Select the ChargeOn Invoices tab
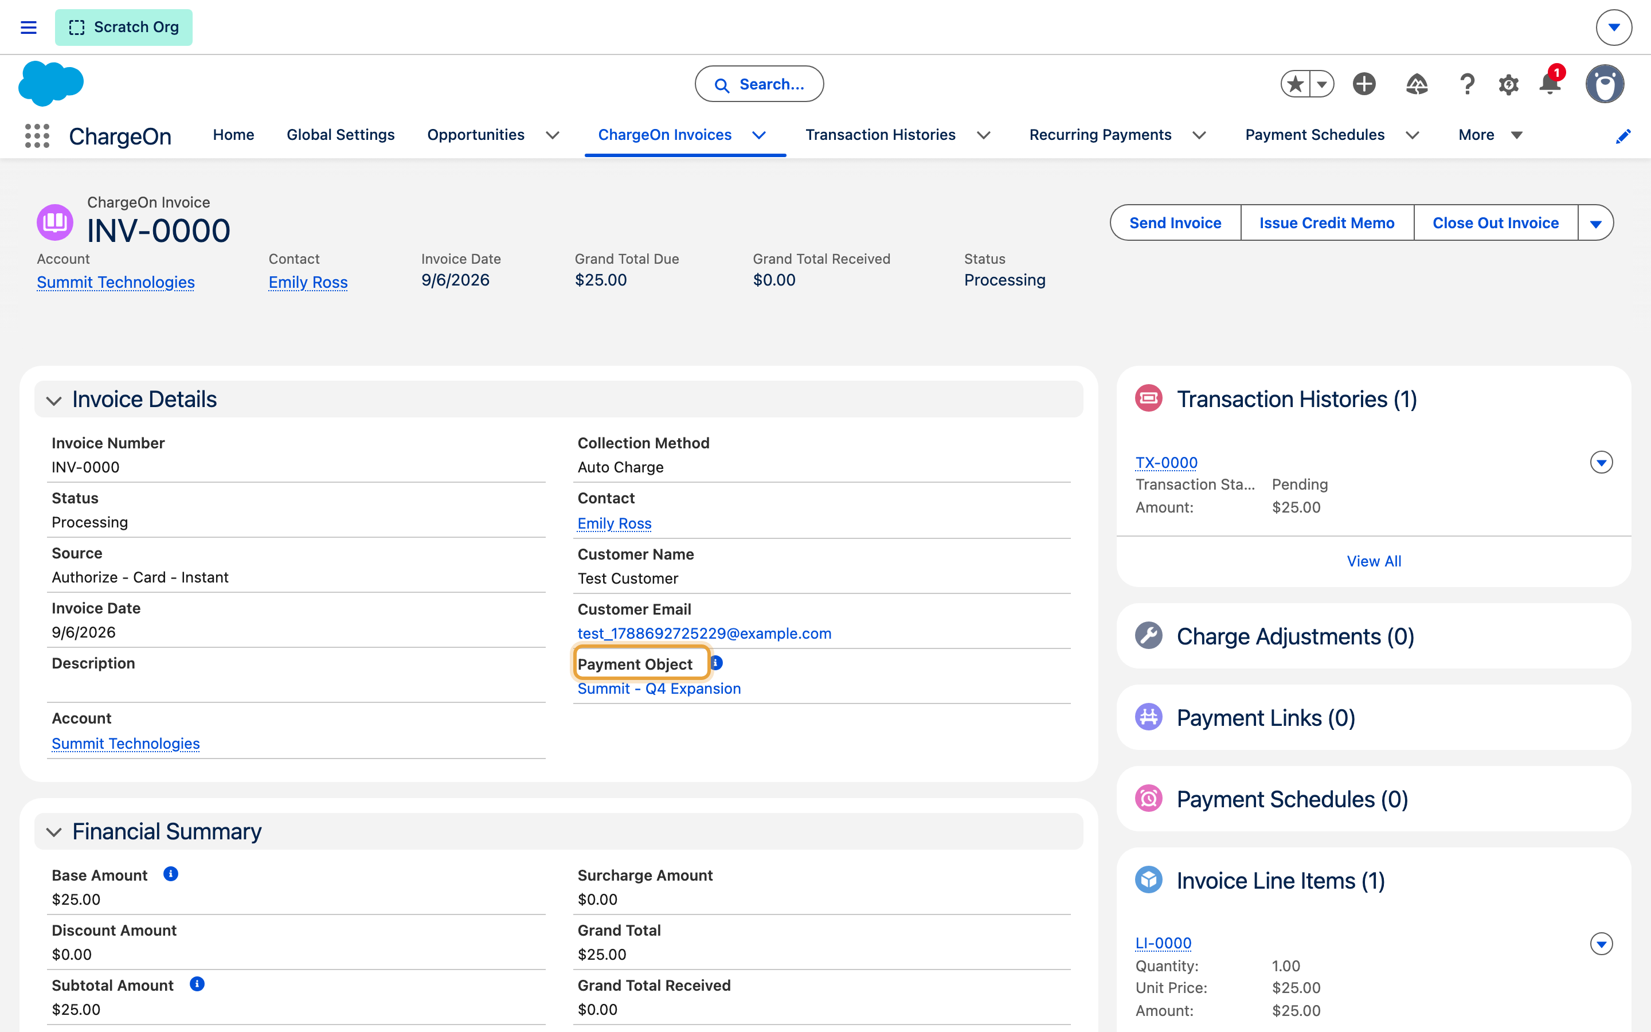This screenshot has width=1651, height=1032. (x=664, y=135)
